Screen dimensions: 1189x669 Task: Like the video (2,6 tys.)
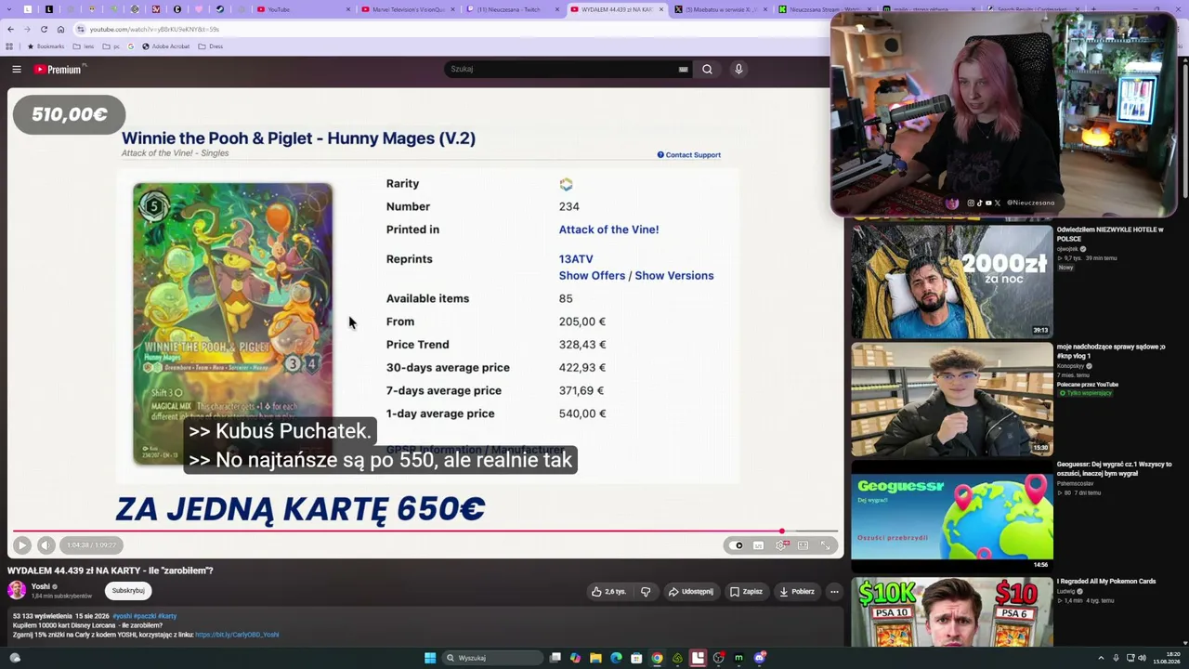click(608, 591)
